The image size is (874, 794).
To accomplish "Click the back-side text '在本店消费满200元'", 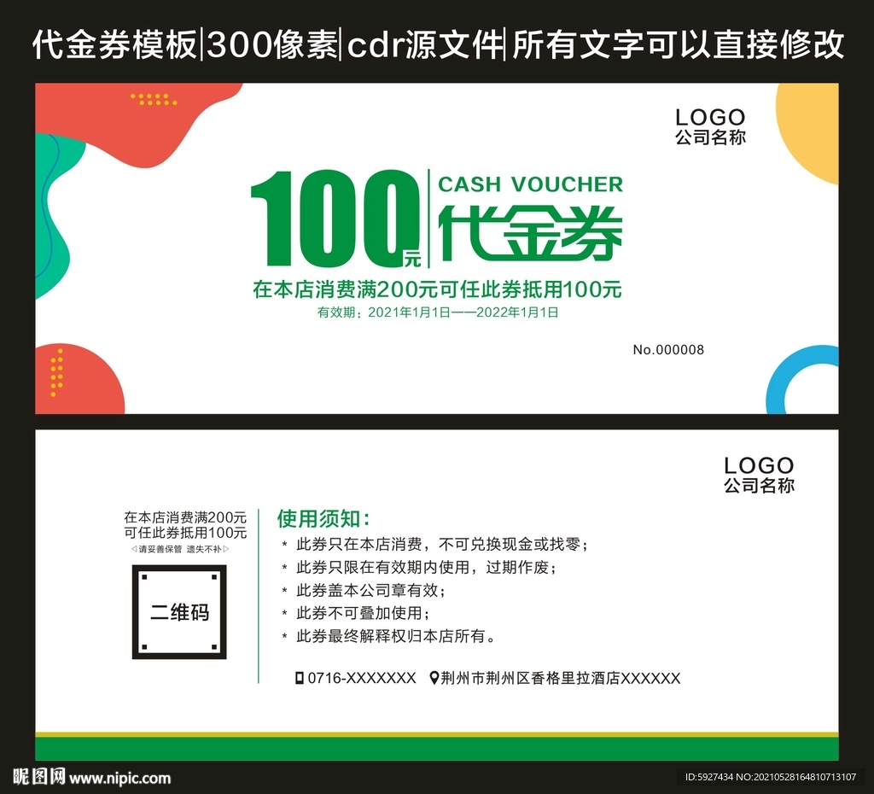I will coord(185,517).
